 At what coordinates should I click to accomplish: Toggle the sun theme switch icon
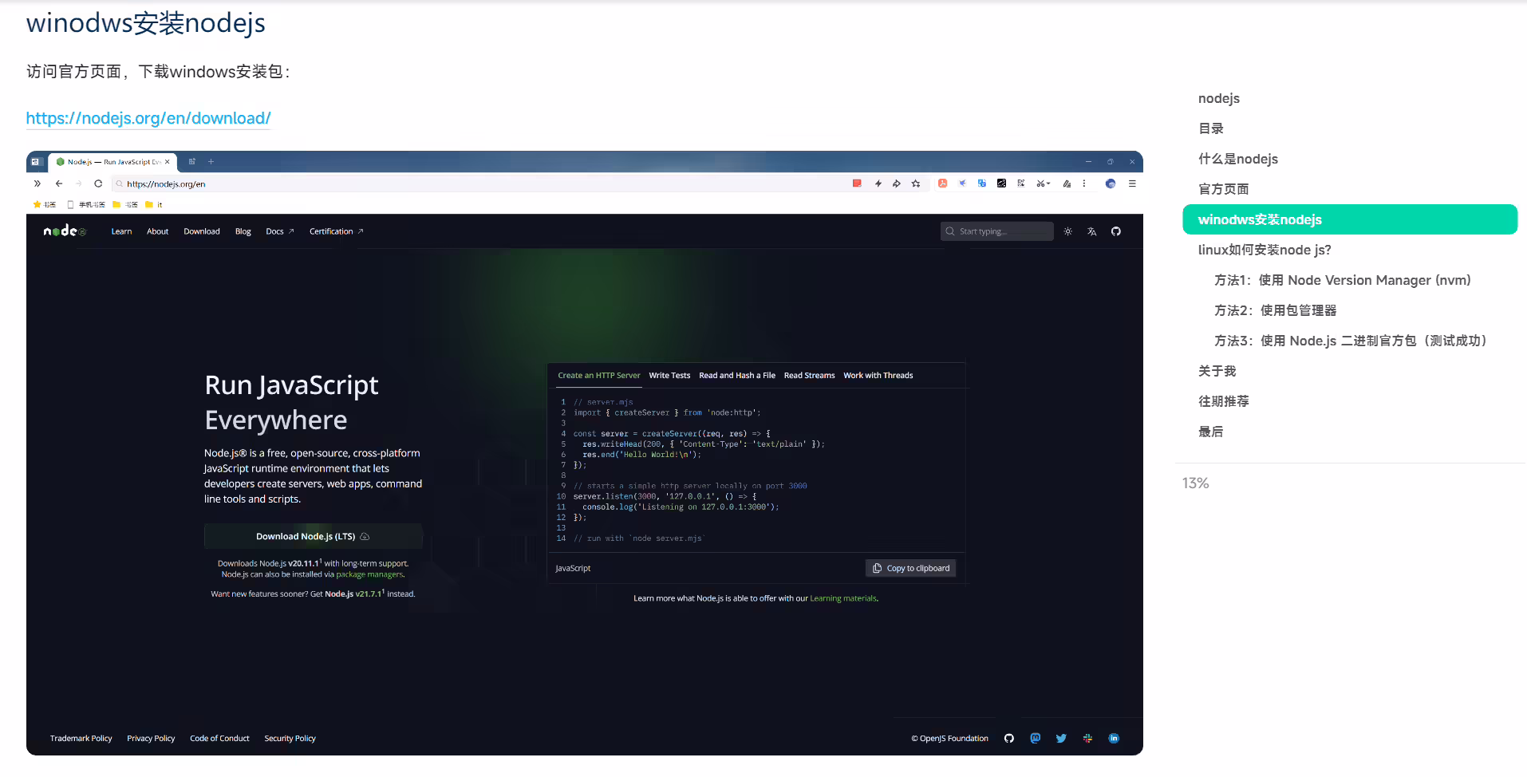(x=1067, y=231)
